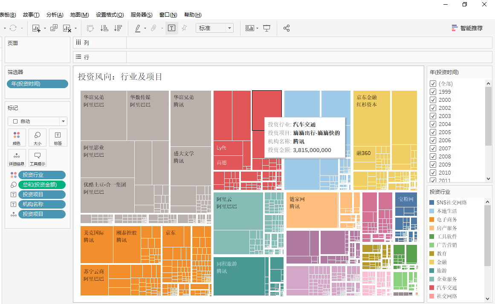The width and height of the screenshot is (495, 304).
Task: Open the mark type 自动 dropdown
Action: coord(37,121)
